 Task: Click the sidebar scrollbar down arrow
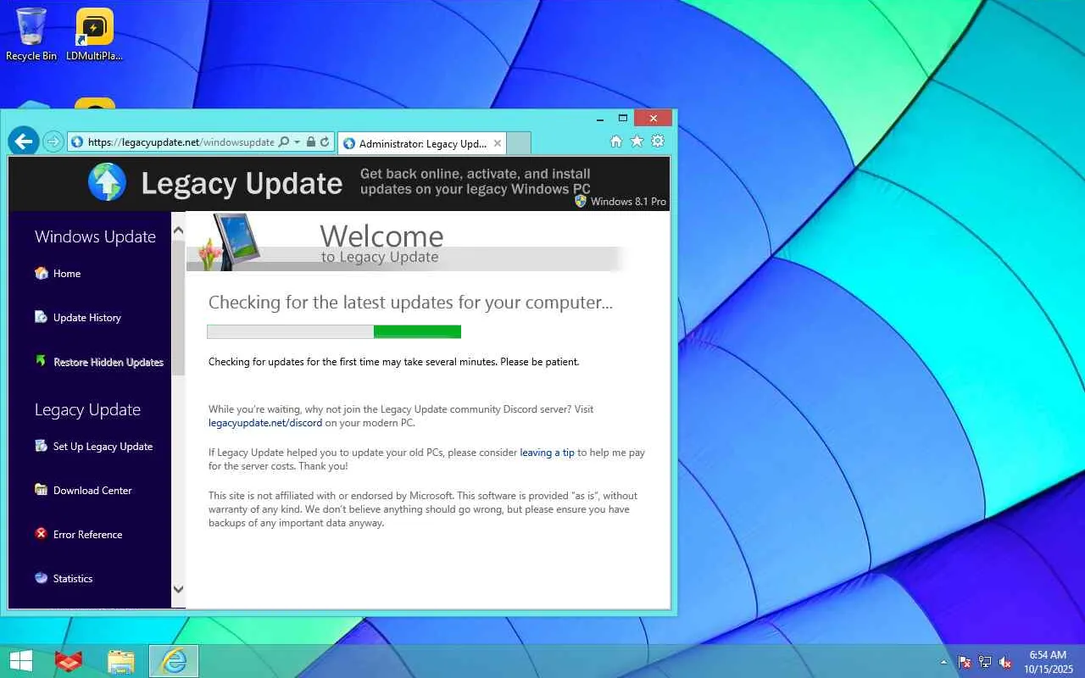(x=178, y=589)
